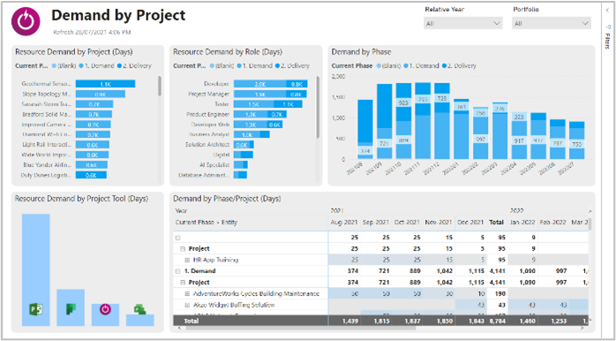Toggle (Blank) legend in Demand by Phase
The height and width of the screenshot is (341, 616).
pos(389,66)
